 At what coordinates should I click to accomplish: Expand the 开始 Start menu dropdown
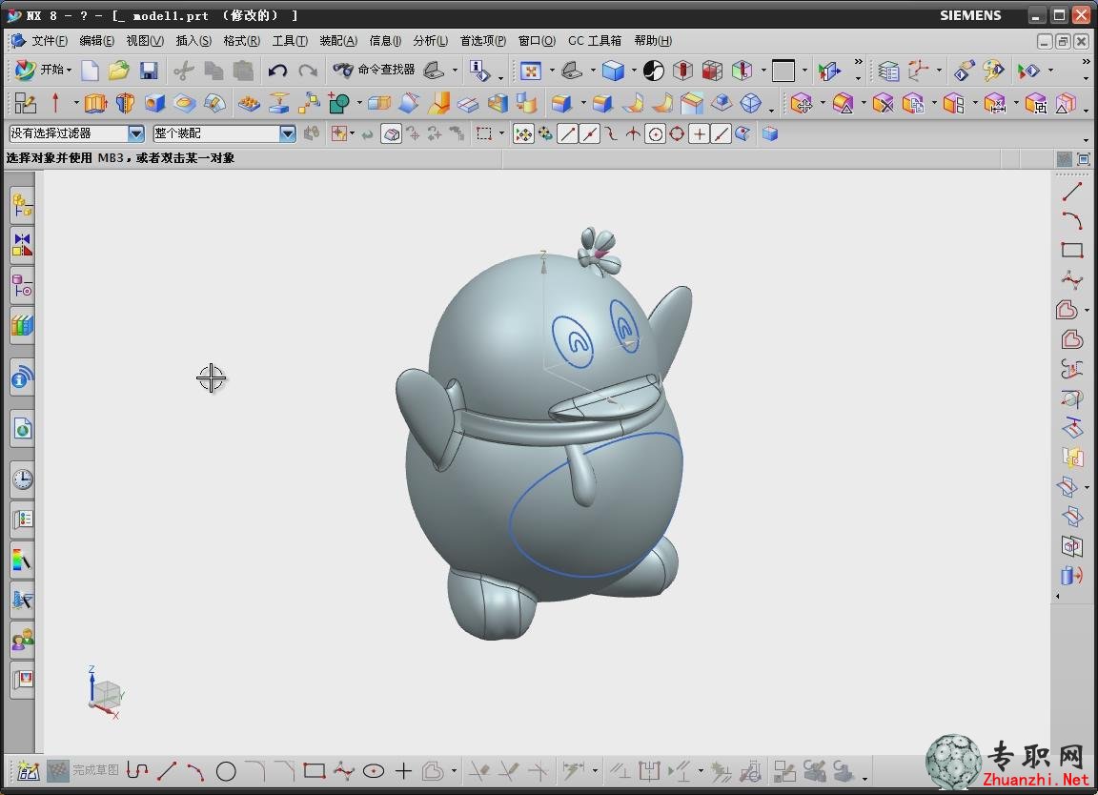70,70
